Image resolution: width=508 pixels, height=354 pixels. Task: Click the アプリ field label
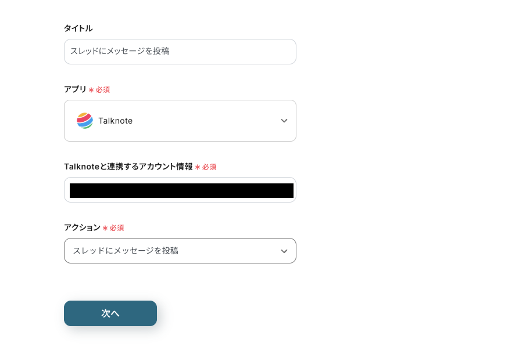tap(75, 89)
